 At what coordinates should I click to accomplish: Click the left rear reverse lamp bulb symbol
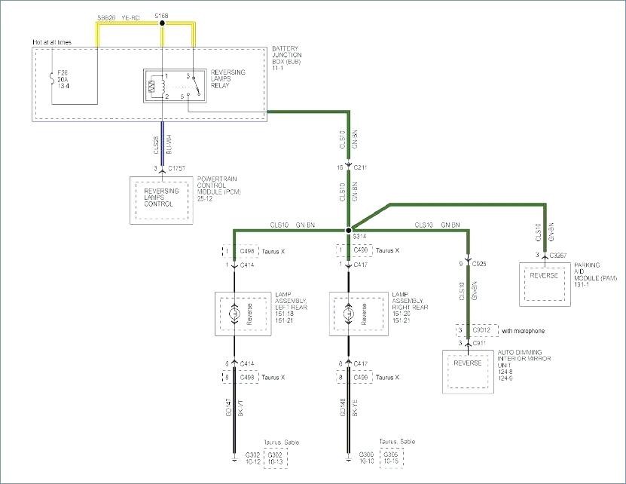coord(234,314)
